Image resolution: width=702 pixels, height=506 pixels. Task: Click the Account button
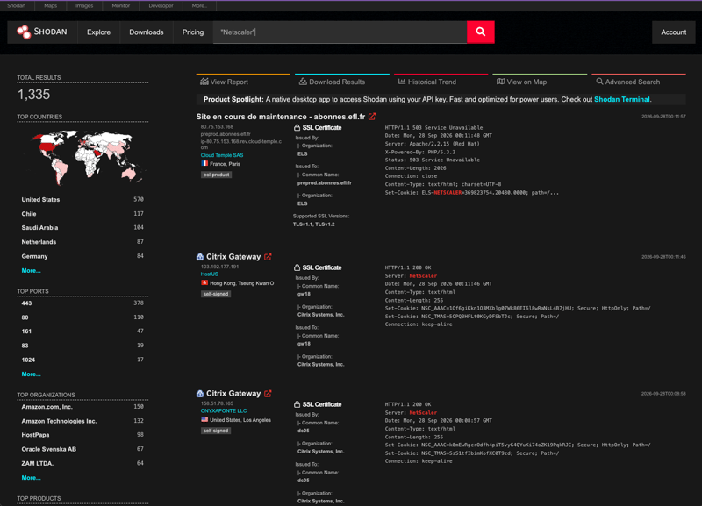coord(673,32)
